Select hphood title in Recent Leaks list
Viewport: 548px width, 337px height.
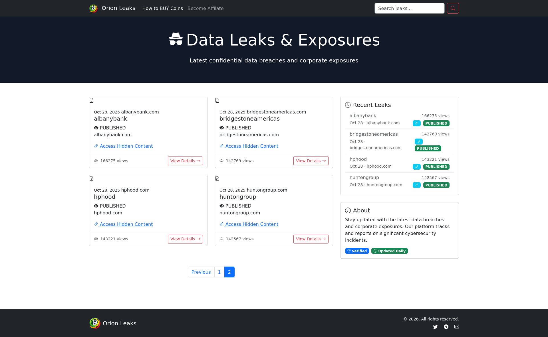358,159
